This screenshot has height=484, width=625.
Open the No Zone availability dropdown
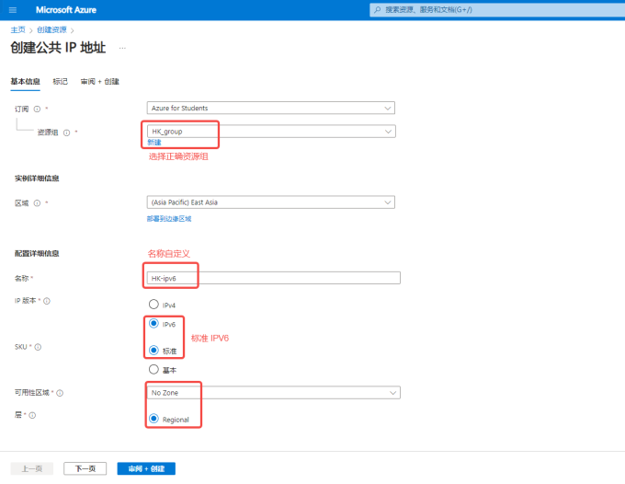click(274, 393)
